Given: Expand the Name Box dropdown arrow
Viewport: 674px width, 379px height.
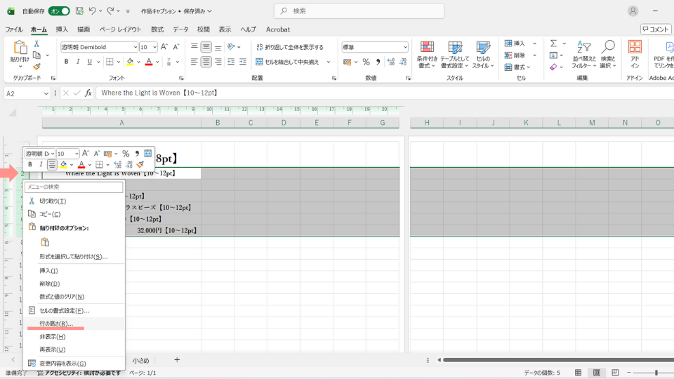Looking at the screenshot, I should coord(46,93).
